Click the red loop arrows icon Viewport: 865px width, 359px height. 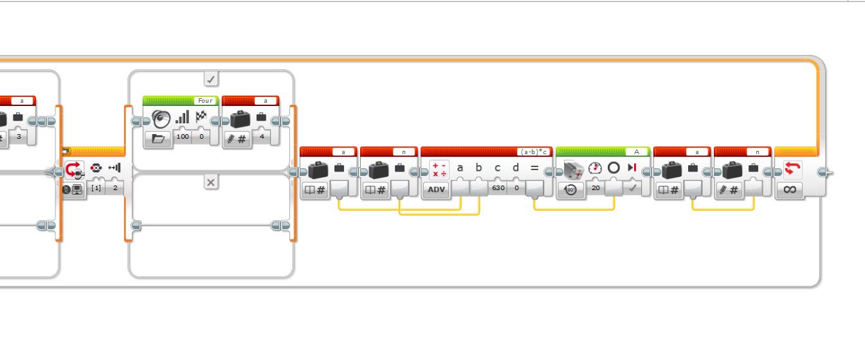pos(792,169)
